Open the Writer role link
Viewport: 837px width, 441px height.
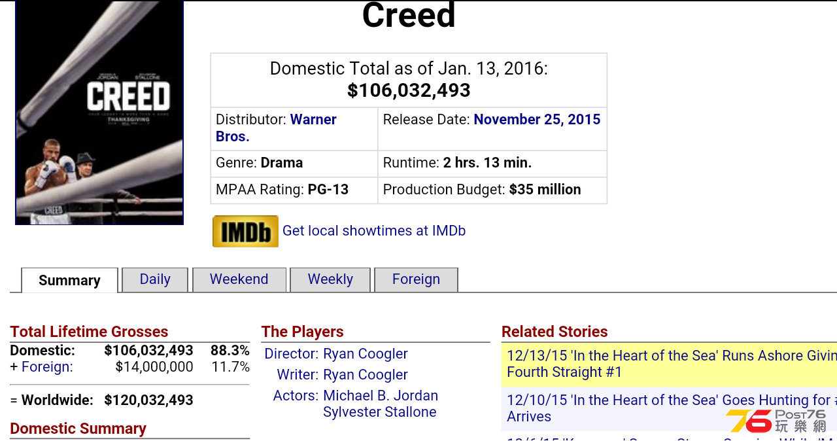click(x=298, y=375)
